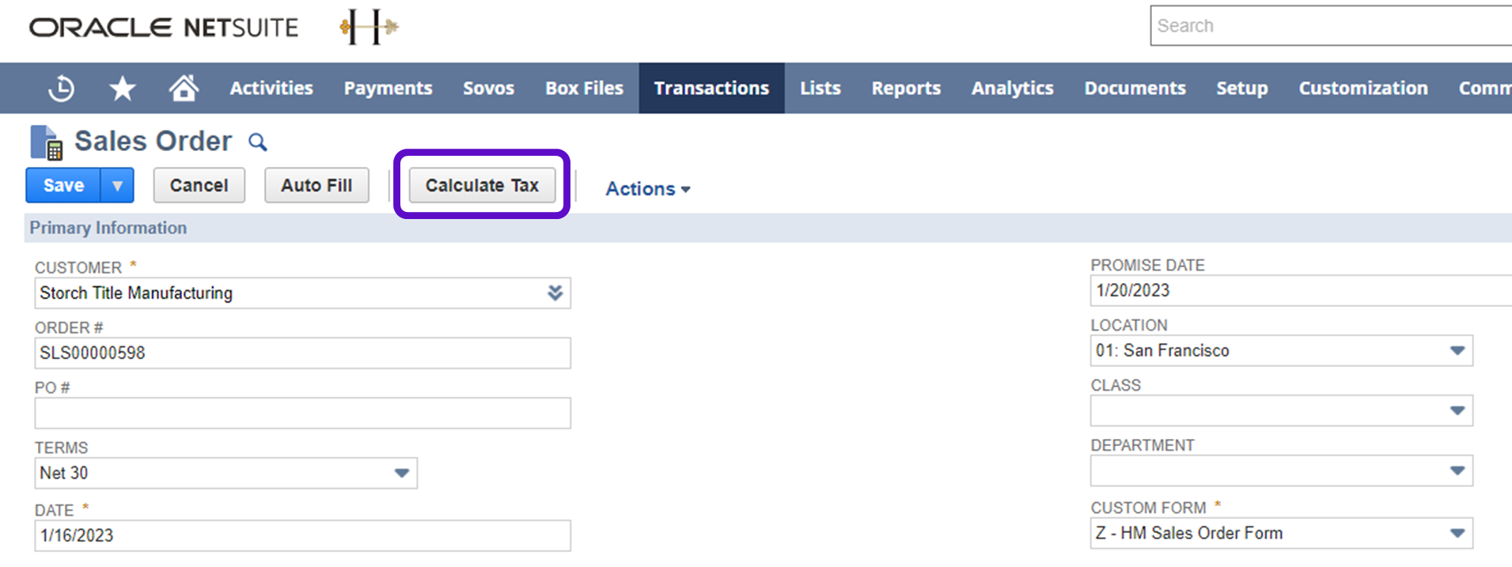Click the Calculate Tax button

482,186
